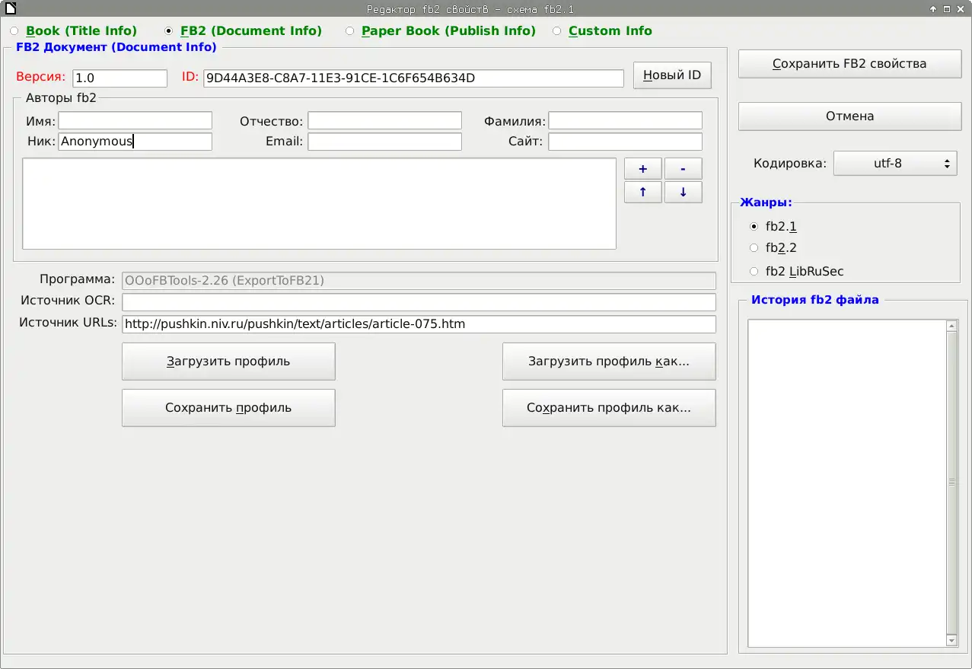The image size is (972, 669).
Task: Move author up with the arrow button
Action: coord(643,193)
